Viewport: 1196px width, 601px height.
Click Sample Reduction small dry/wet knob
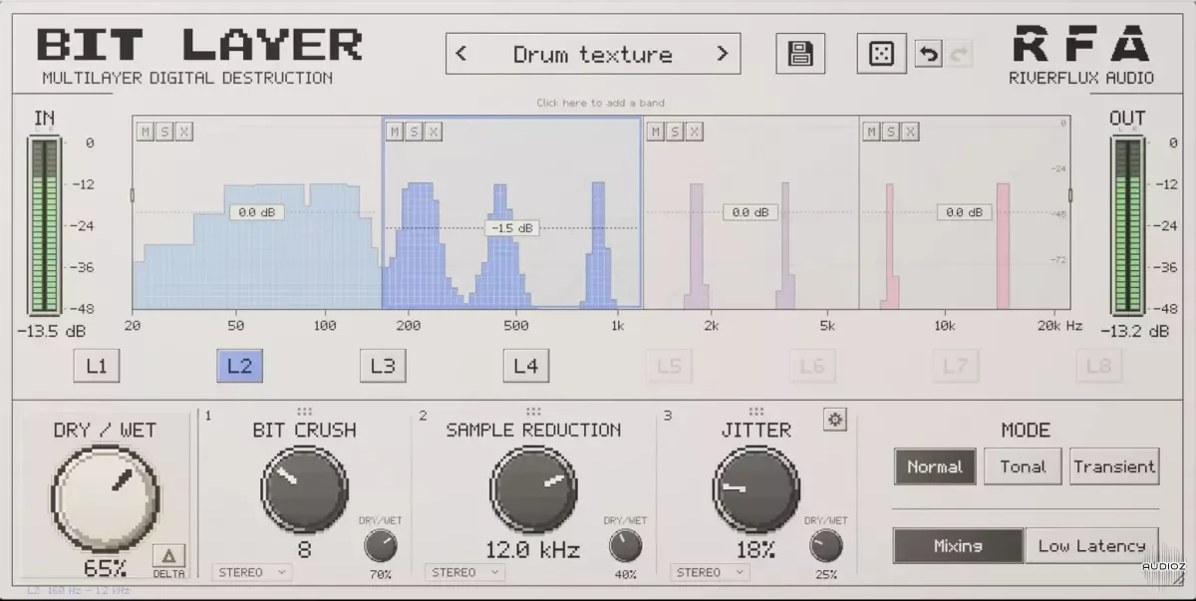(x=625, y=545)
